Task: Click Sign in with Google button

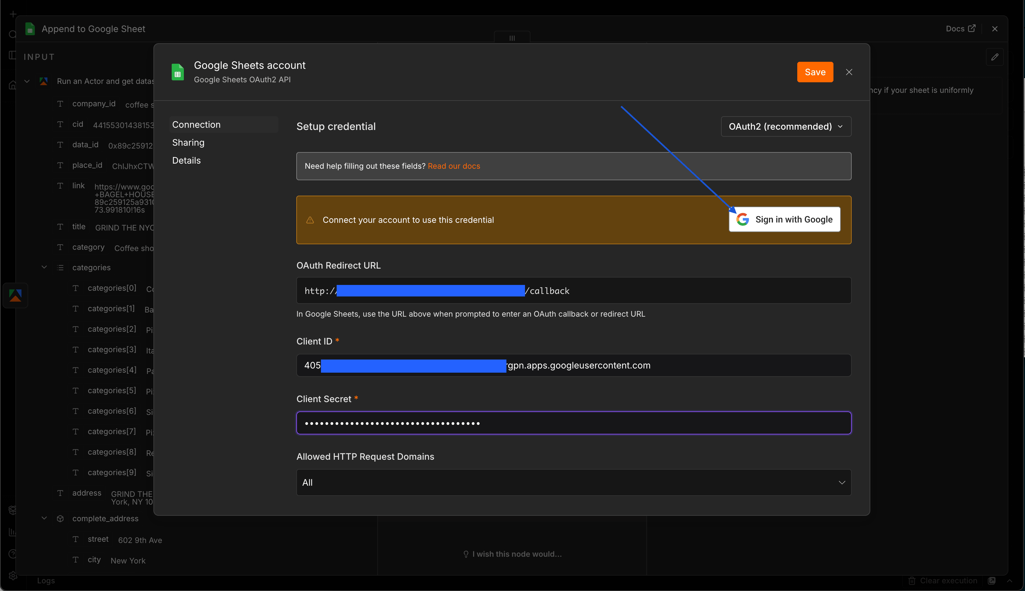Action: [x=784, y=220]
